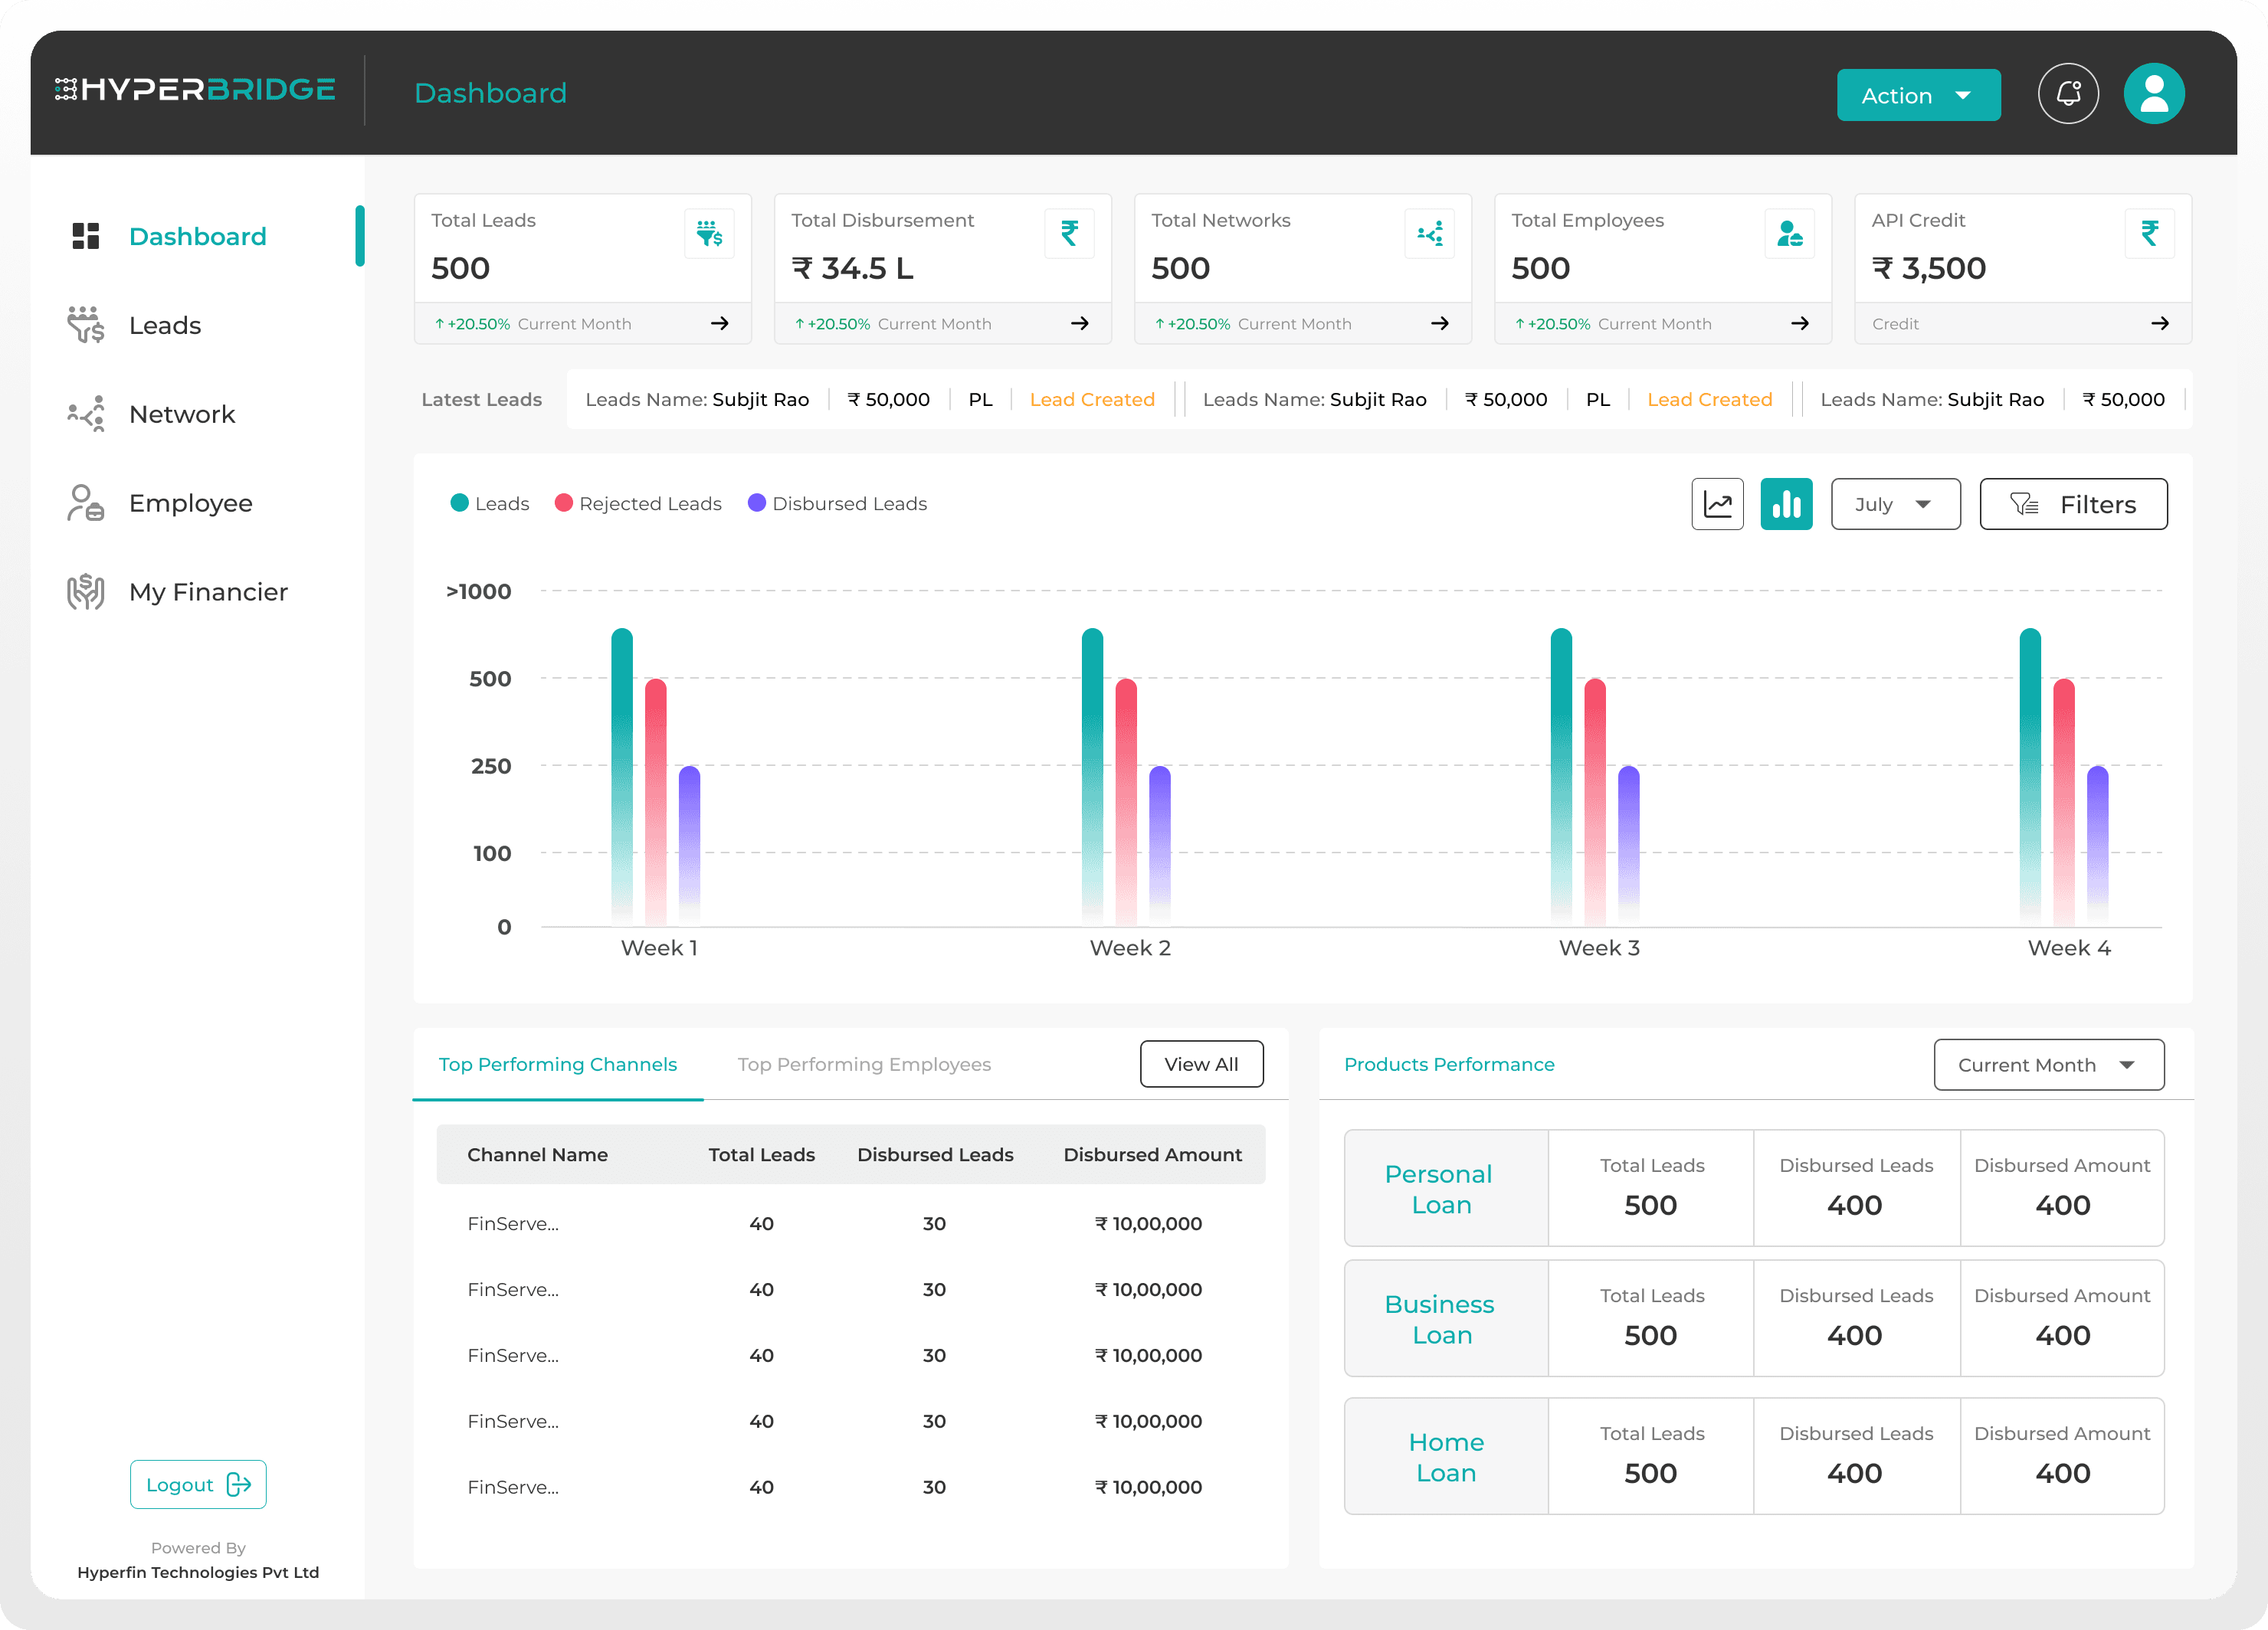Open the My Financier sidebar item
2268x1630 pixels.
(x=208, y=593)
